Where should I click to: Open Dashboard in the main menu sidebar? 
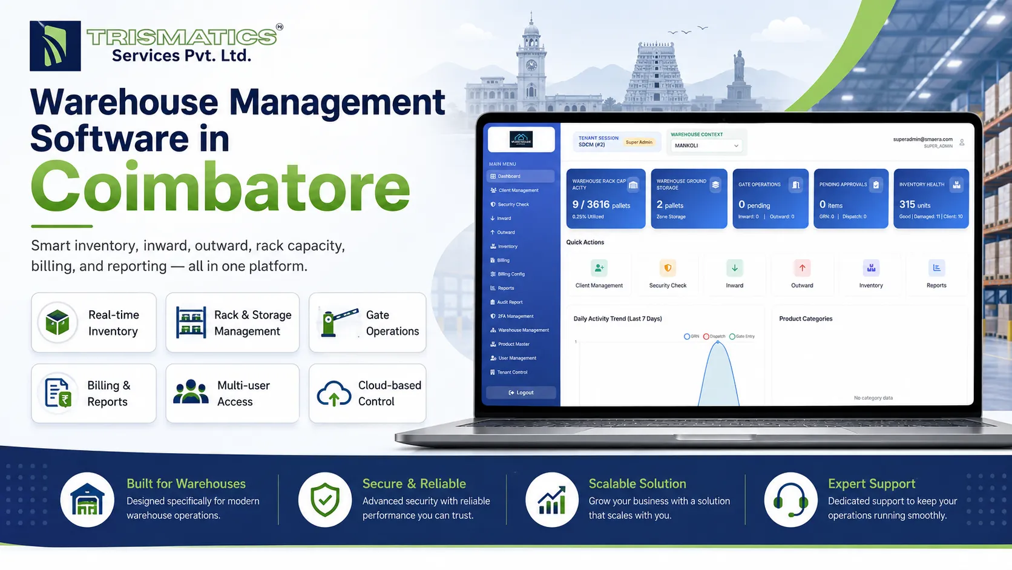[520, 176]
